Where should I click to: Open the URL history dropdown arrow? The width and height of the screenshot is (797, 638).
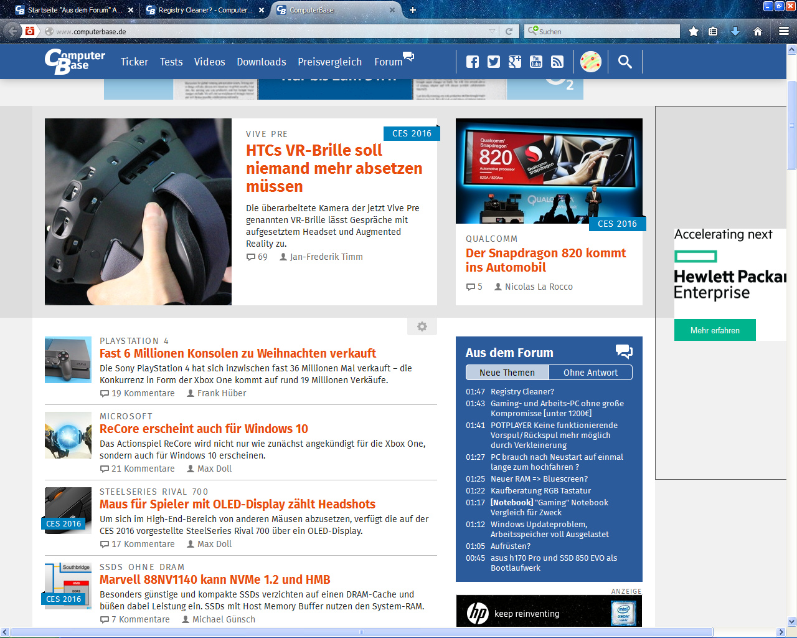[493, 31]
